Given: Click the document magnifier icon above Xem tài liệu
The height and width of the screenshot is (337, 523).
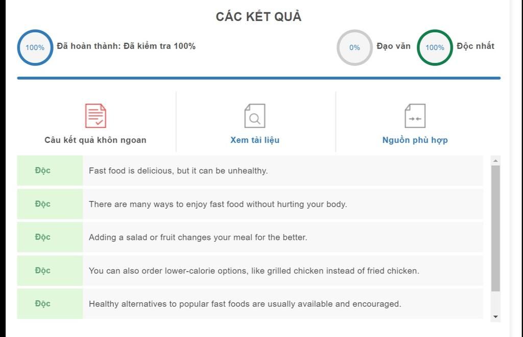Looking at the screenshot, I should 255,116.
